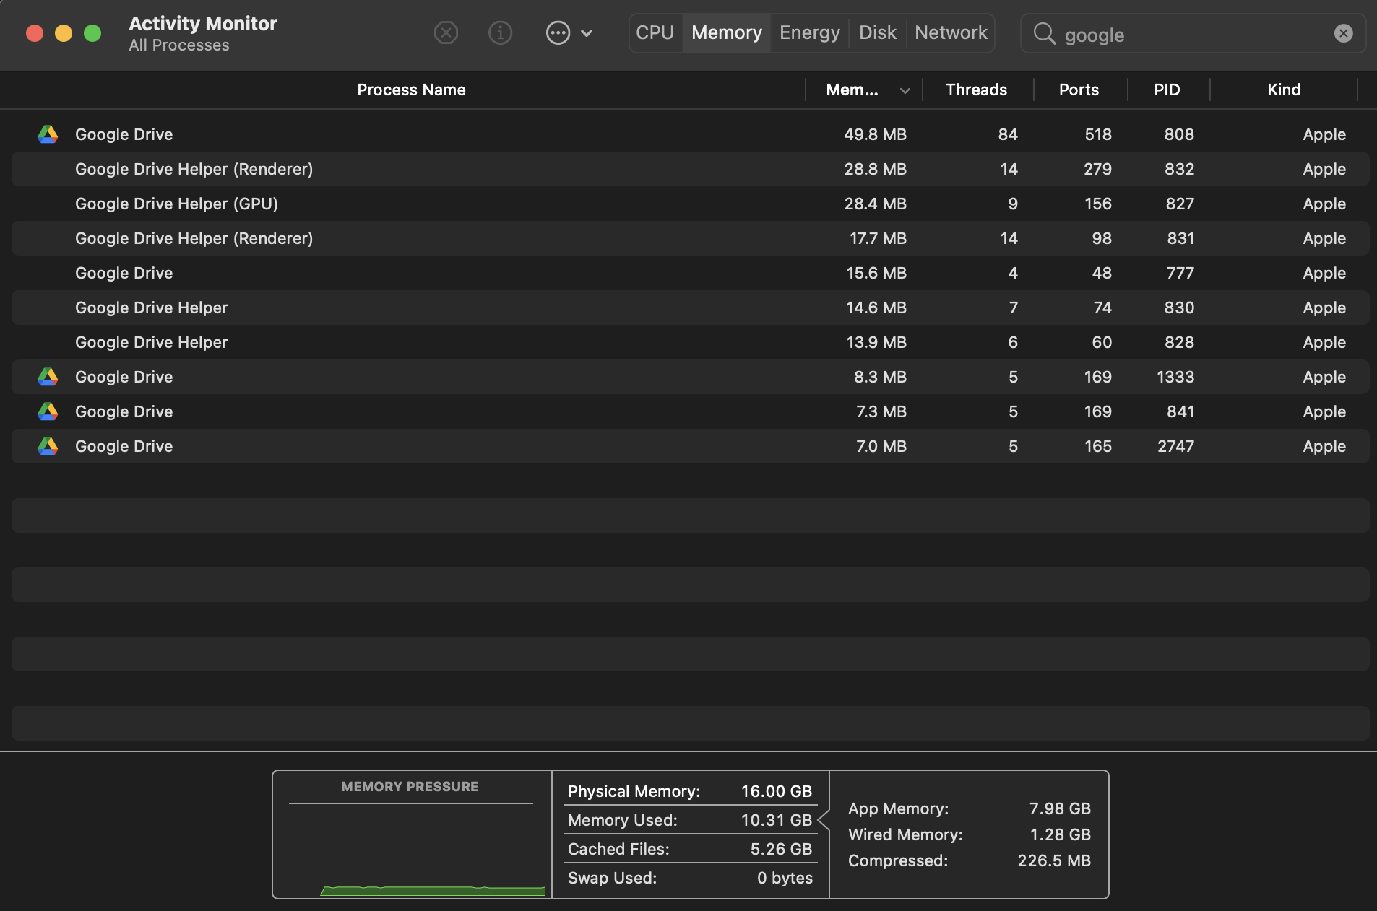The height and width of the screenshot is (911, 1377).
Task: Go to the Network tab
Action: pyautogui.click(x=951, y=33)
